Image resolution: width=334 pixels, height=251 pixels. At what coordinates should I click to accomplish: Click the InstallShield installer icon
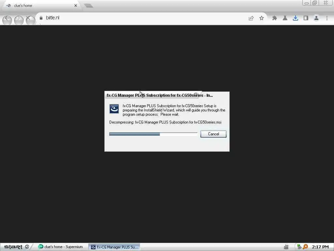click(x=114, y=109)
